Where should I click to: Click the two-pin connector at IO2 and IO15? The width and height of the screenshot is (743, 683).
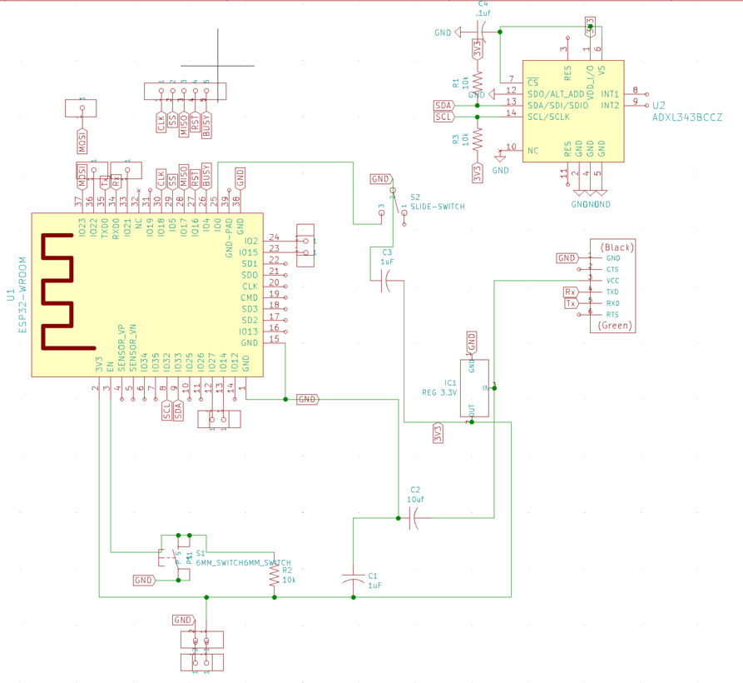click(305, 246)
